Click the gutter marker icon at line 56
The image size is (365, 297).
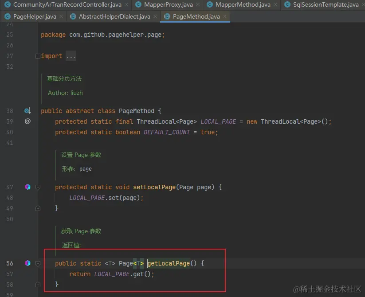click(x=27, y=263)
